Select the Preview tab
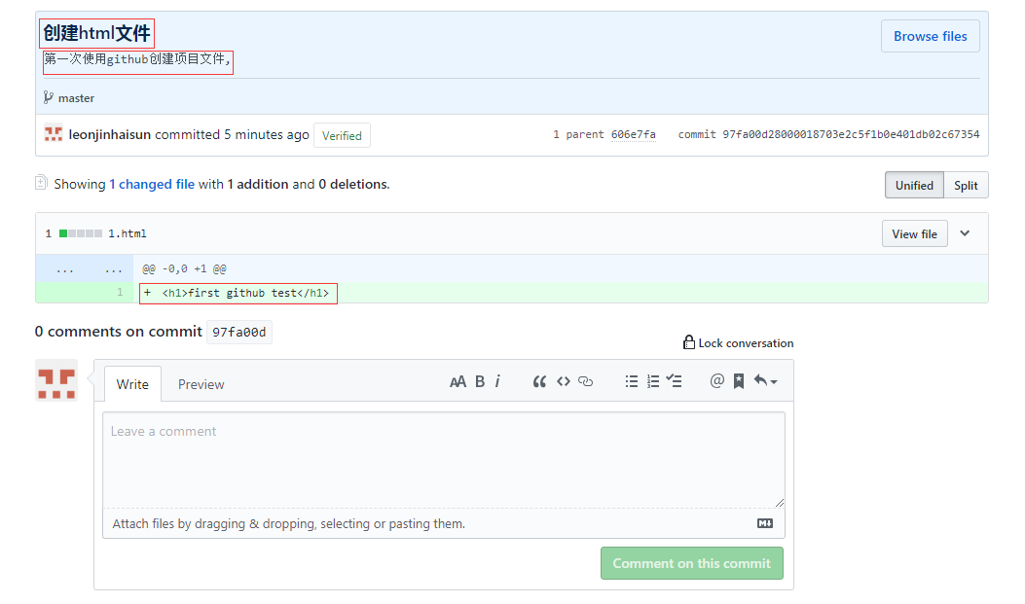 tap(201, 384)
